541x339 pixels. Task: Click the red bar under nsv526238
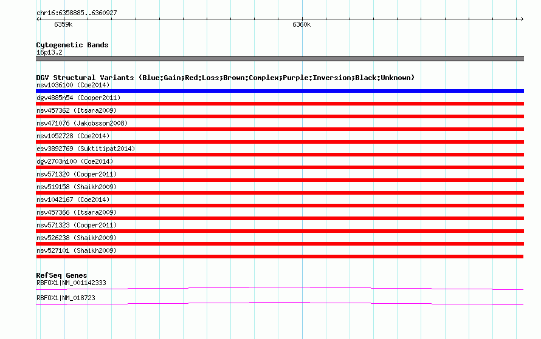[280, 244]
